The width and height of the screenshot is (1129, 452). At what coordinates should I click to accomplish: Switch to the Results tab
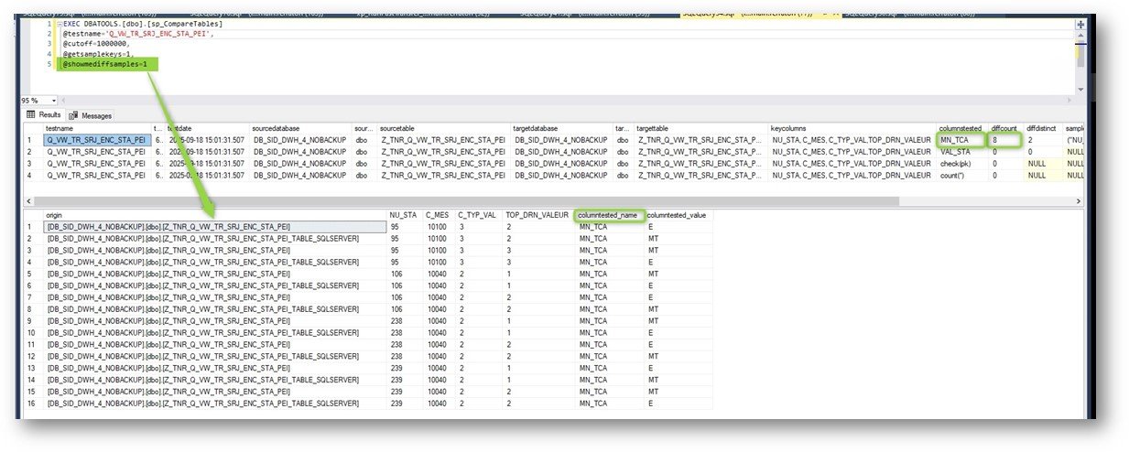tap(44, 115)
